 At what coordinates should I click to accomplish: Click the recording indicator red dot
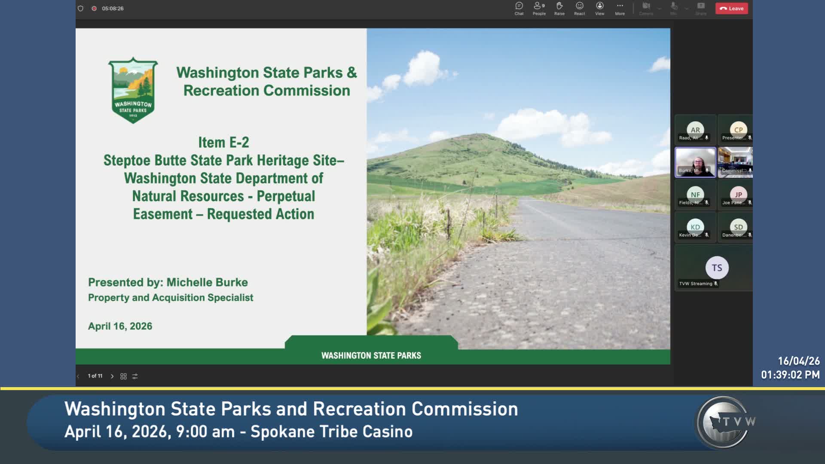(x=94, y=8)
